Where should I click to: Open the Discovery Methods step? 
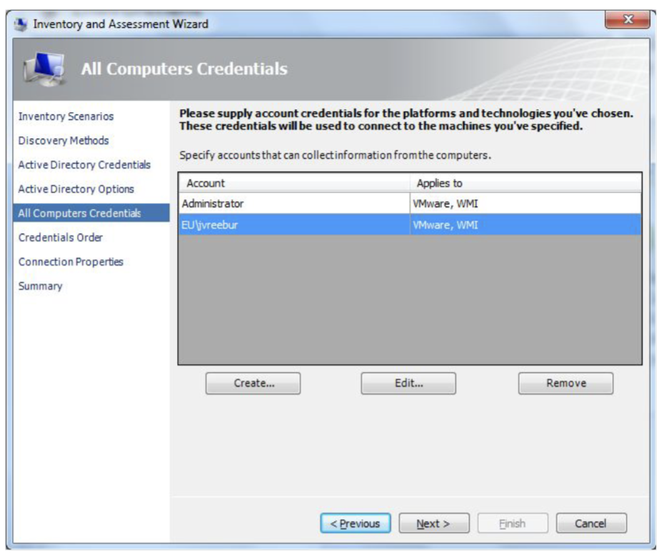coord(64,141)
